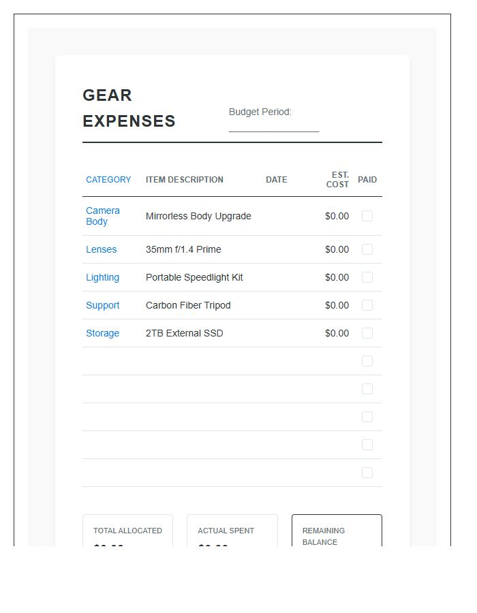The width and height of the screenshot is (477, 613).
Task: Select the CATEGORY column header
Action: coord(108,179)
